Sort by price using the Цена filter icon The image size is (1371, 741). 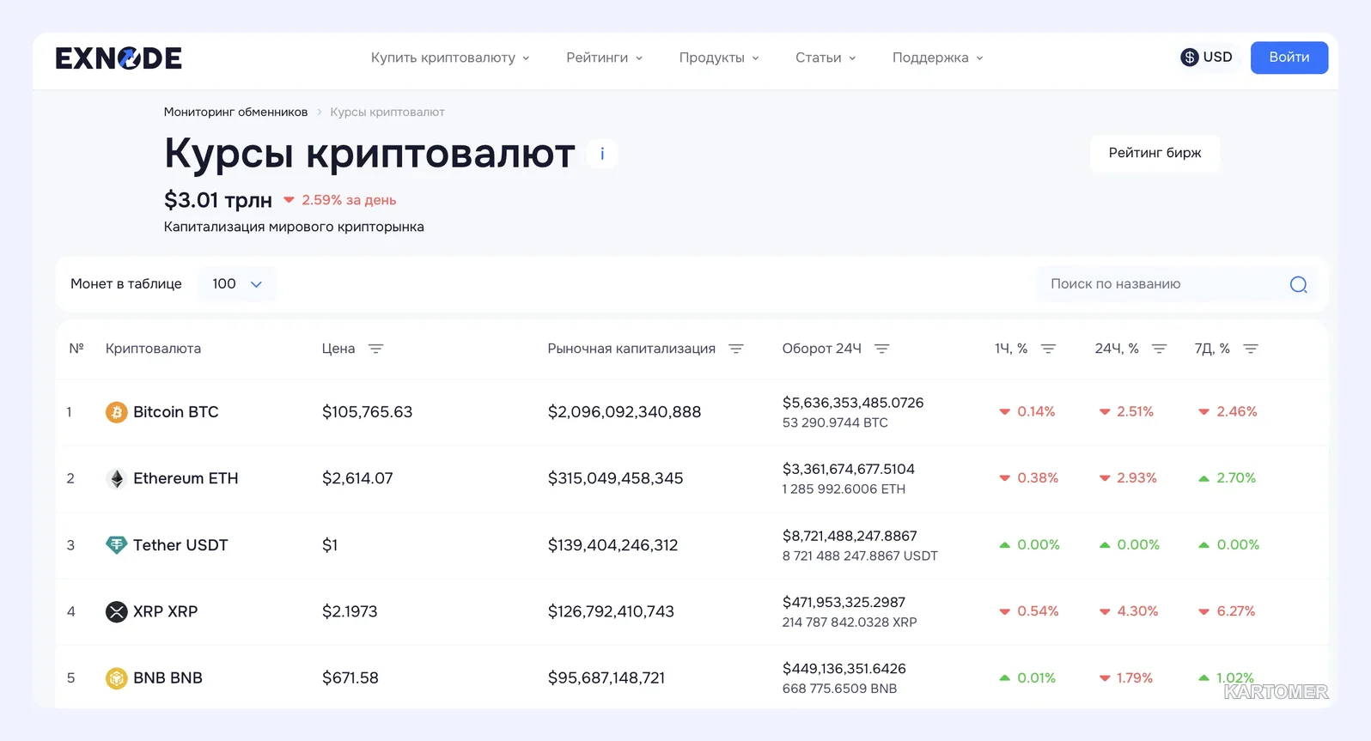[x=375, y=349]
